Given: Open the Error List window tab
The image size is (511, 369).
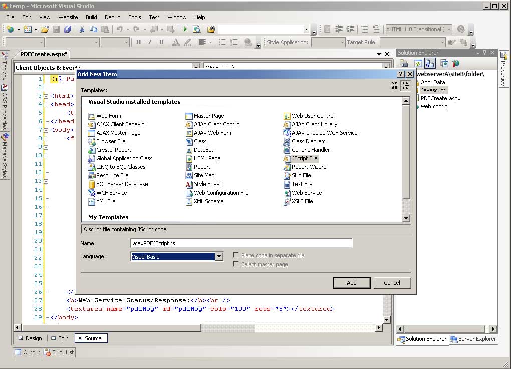Looking at the screenshot, I should click(x=59, y=352).
